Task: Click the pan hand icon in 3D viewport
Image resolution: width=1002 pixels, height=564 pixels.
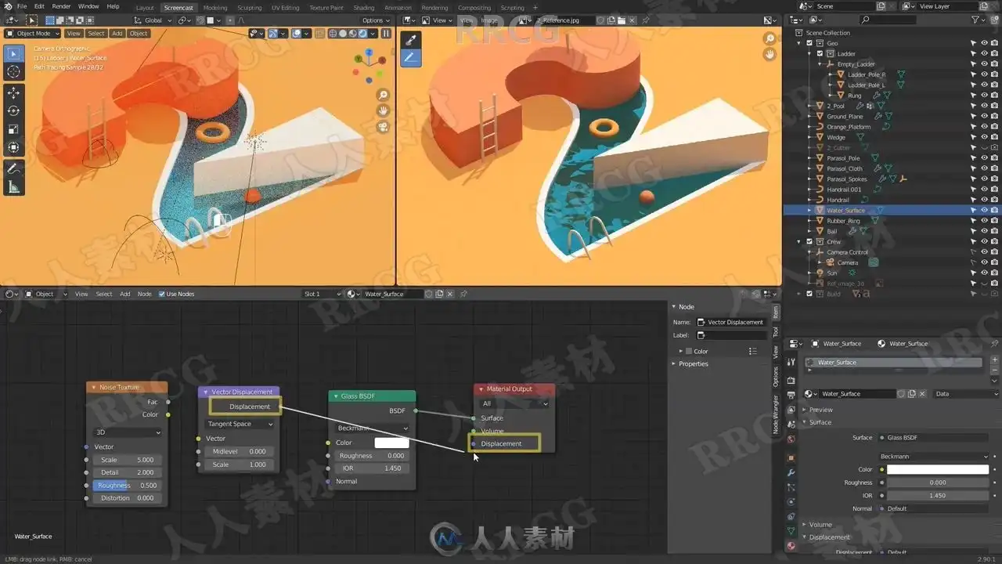Action: click(x=384, y=110)
